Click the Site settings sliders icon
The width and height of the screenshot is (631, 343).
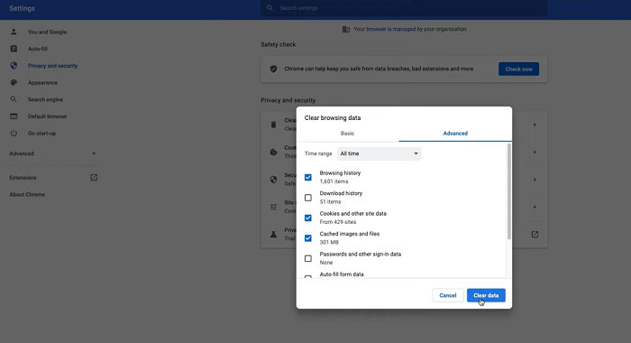[274, 207]
